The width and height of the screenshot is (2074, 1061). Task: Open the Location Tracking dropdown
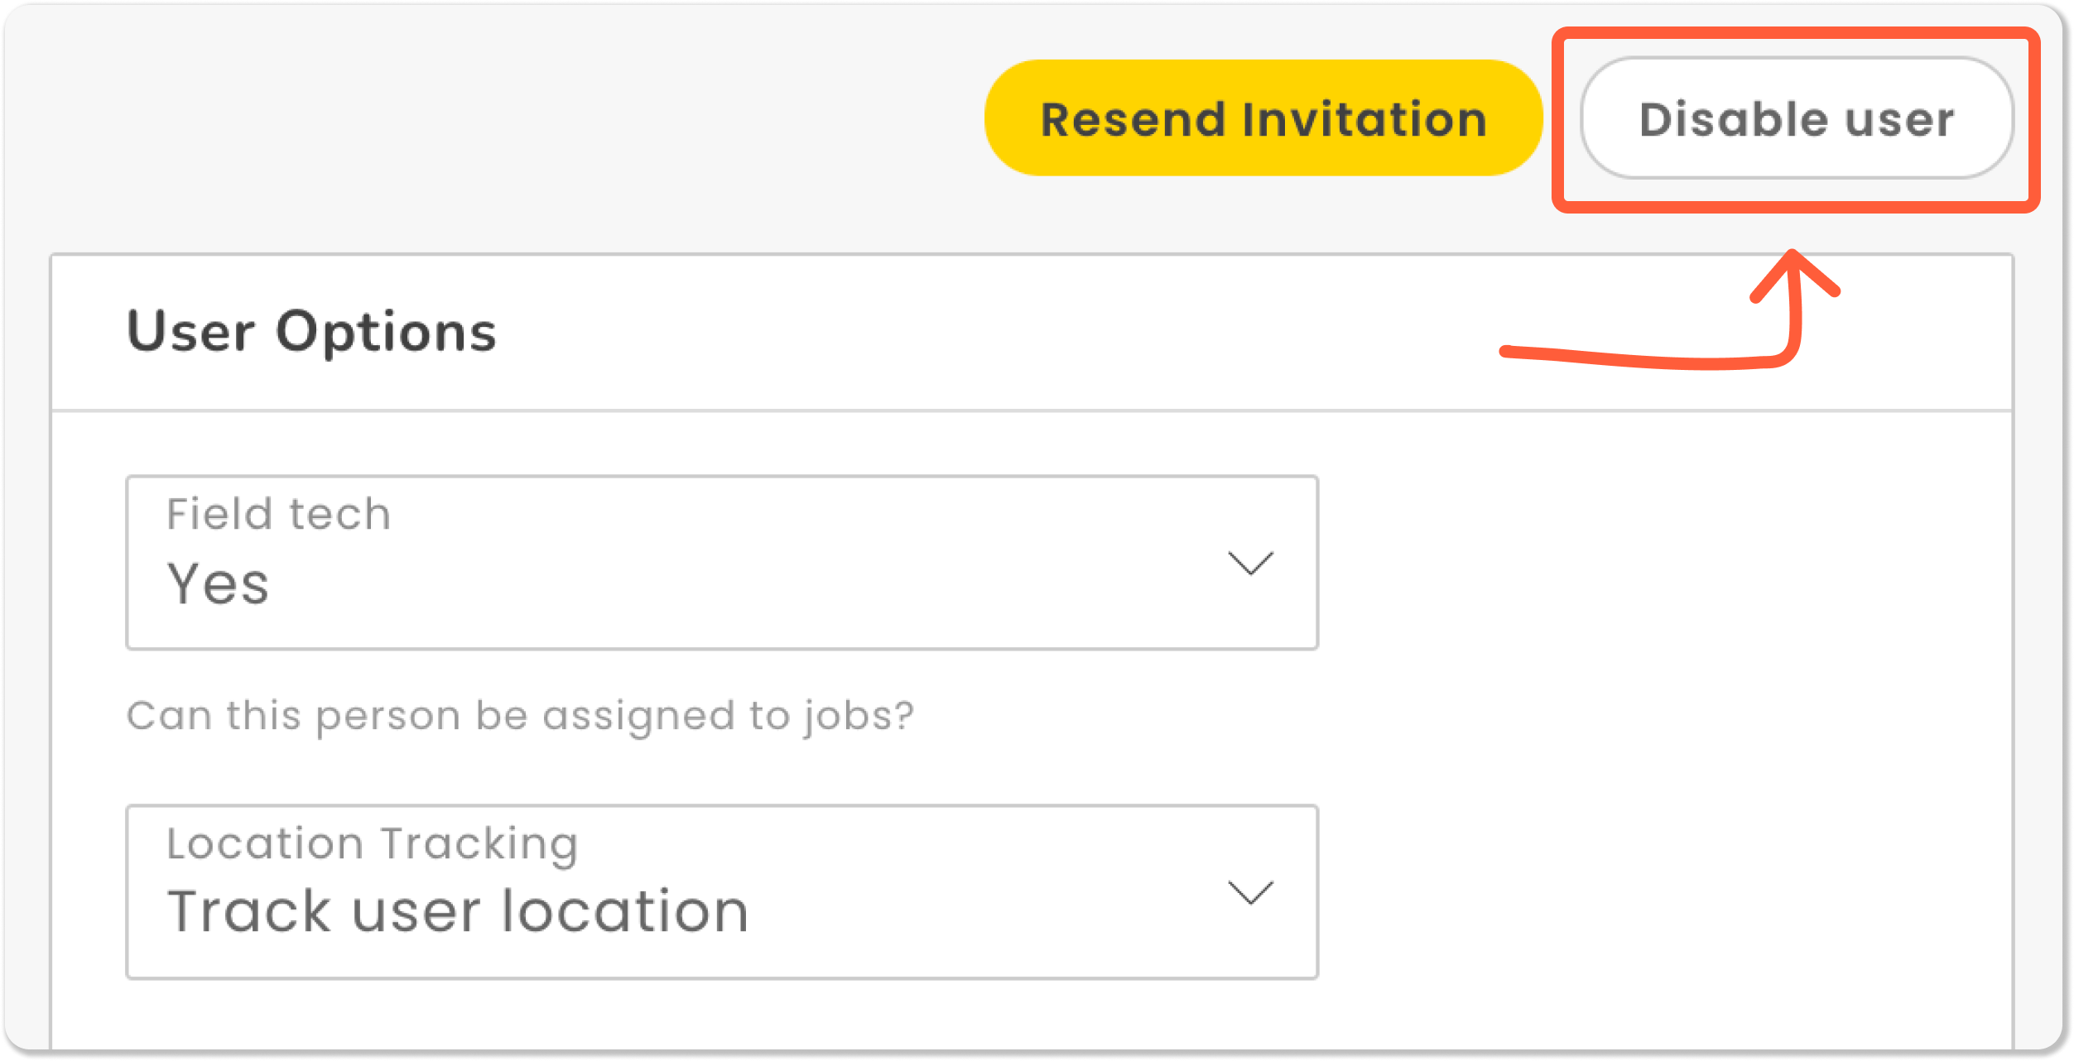click(722, 892)
